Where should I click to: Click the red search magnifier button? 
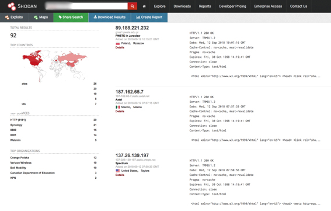(133, 6)
